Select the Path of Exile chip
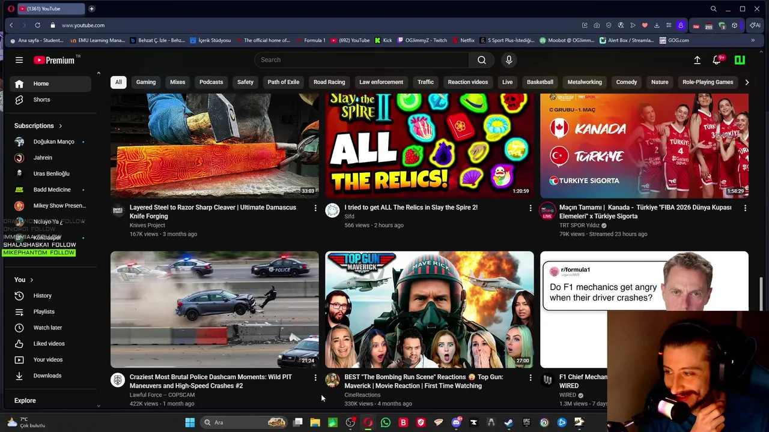The image size is (769, 432). coord(284,82)
